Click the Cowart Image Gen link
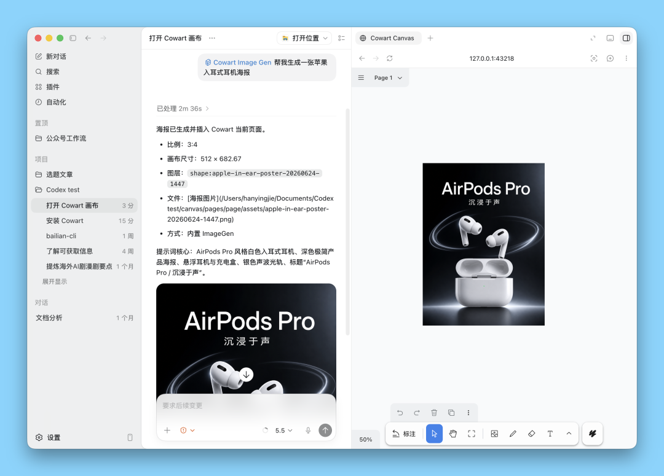 (x=238, y=62)
